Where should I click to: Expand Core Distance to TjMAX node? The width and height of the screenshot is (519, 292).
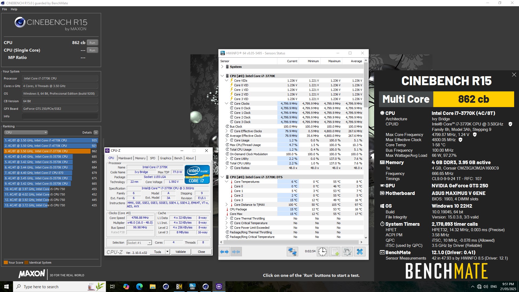[x=227, y=205]
